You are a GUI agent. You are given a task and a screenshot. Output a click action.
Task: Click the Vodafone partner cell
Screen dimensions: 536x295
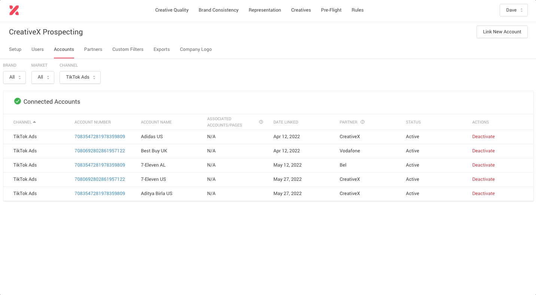click(x=350, y=151)
